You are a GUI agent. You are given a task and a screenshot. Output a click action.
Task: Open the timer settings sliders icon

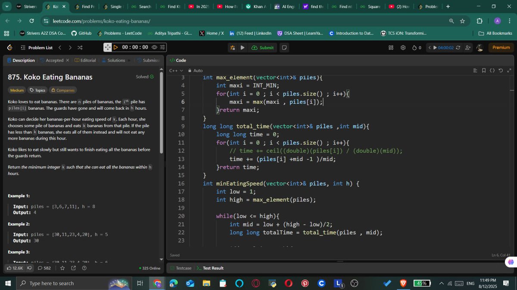[x=162, y=47]
